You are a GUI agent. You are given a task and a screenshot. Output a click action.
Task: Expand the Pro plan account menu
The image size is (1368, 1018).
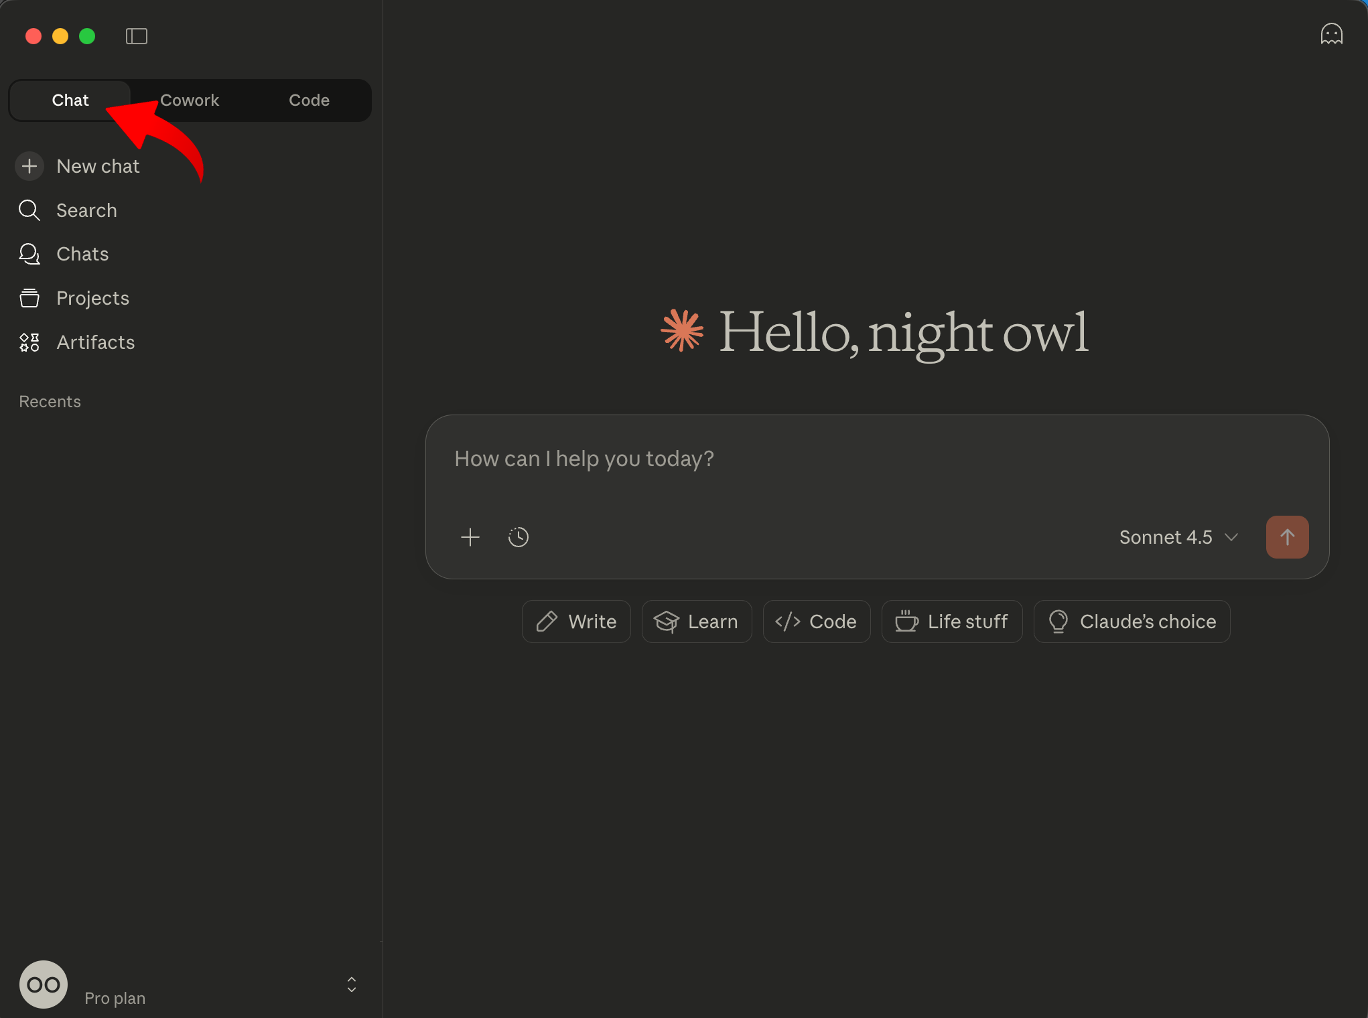pos(115,997)
